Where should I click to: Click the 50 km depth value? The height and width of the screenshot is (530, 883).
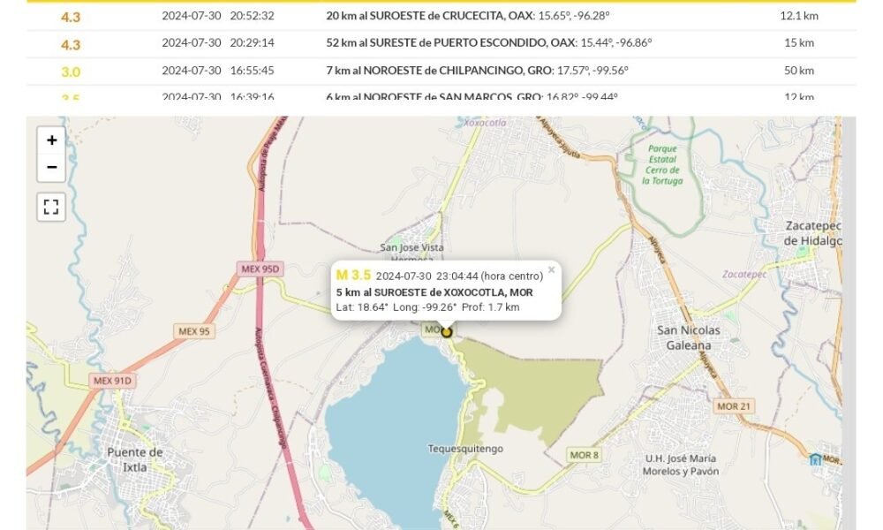tap(799, 71)
